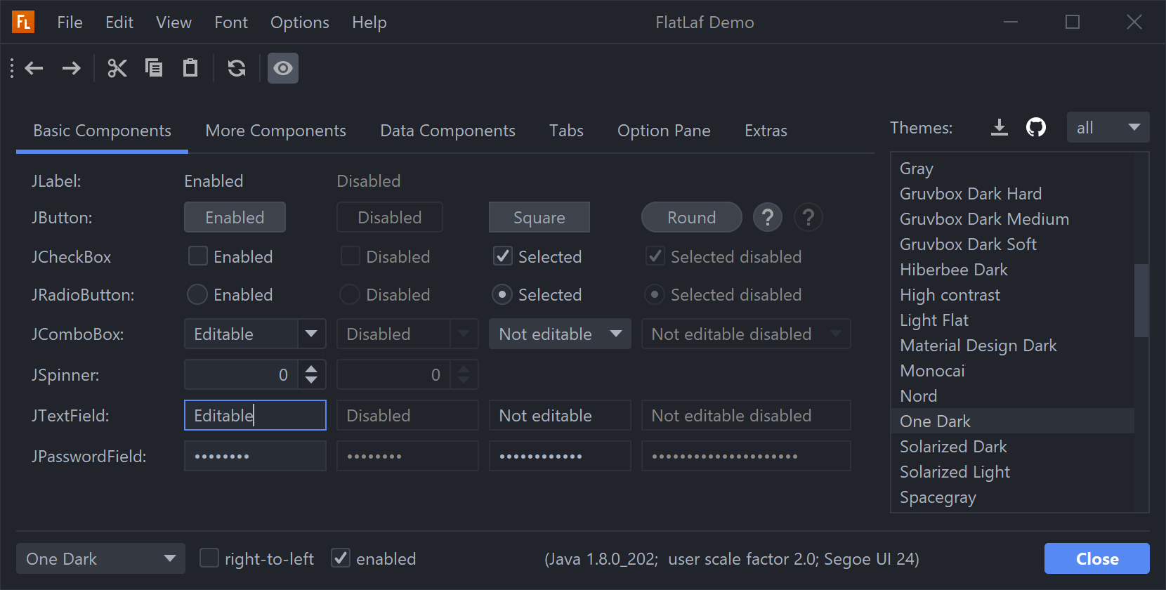Click the download themes icon
The image size is (1166, 590).
[1000, 128]
